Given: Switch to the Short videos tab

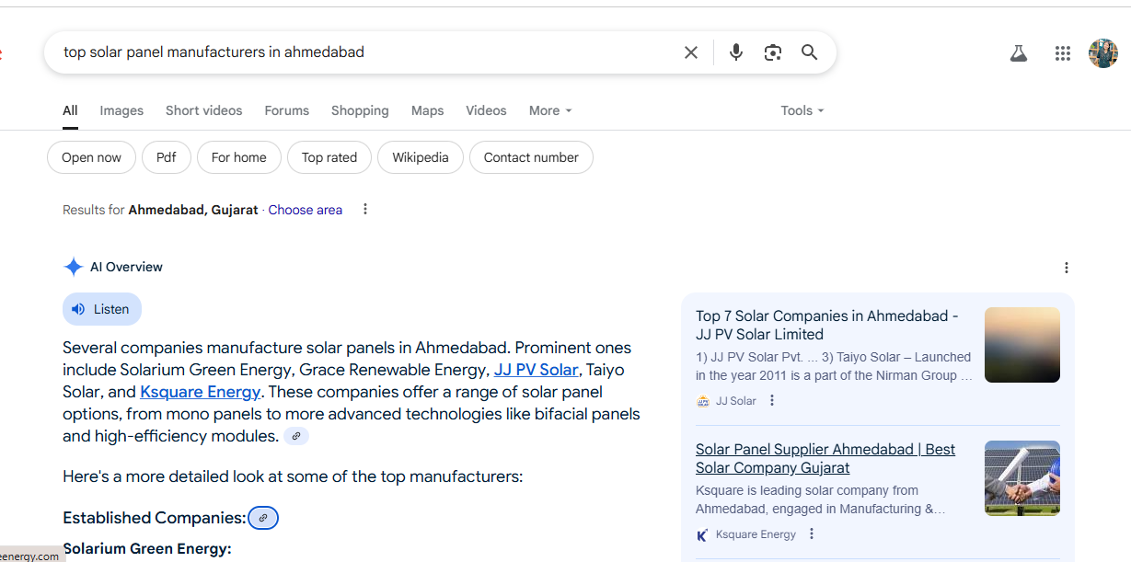Looking at the screenshot, I should tap(204, 110).
